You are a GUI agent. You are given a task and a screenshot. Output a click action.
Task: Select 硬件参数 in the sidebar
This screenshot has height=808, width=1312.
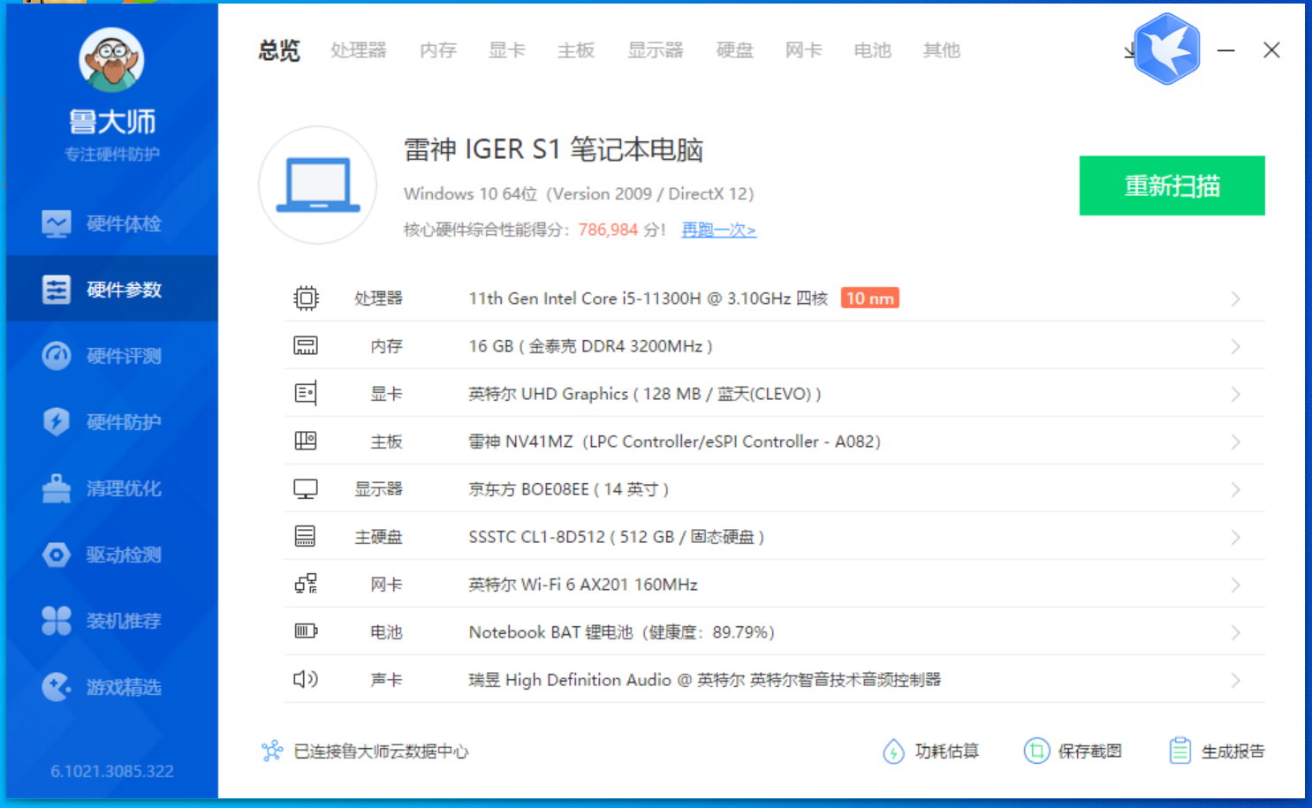tap(112, 290)
